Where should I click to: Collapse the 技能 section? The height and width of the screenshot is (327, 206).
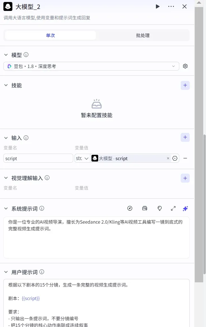coord(6,85)
